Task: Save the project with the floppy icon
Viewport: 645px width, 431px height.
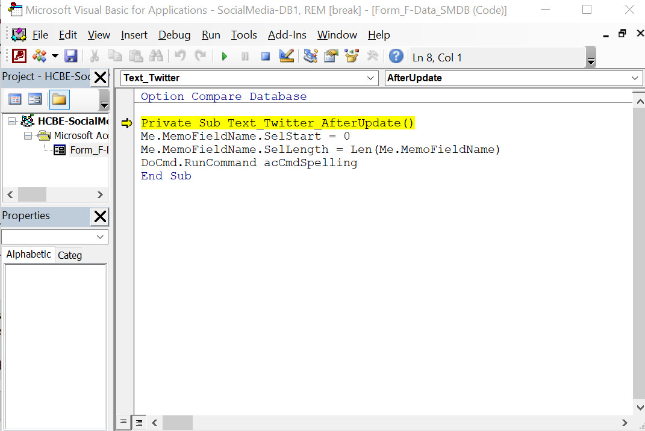Action: coord(70,56)
